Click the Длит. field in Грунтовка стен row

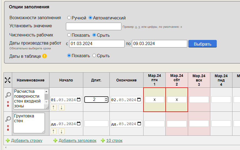point(96,124)
